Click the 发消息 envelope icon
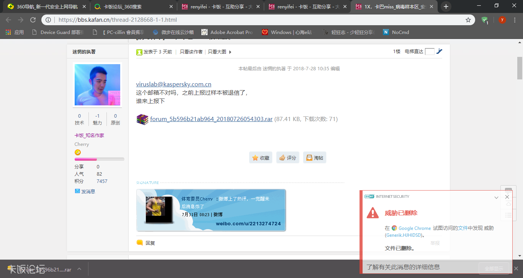523x278 pixels. pos(77,191)
